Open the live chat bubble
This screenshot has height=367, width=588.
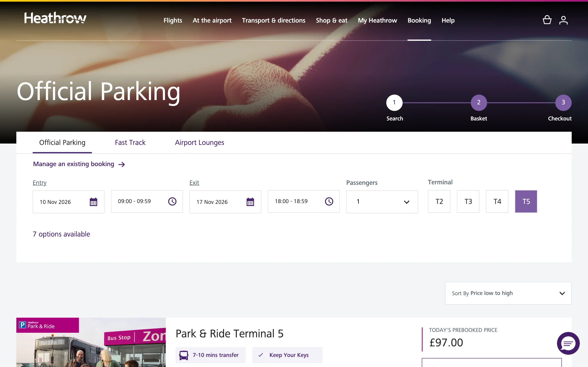(568, 343)
